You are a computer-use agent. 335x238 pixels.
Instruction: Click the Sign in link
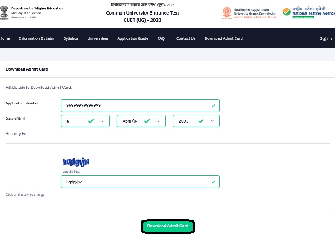click(326, 38)
